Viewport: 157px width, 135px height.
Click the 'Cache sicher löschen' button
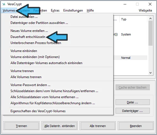133,87
